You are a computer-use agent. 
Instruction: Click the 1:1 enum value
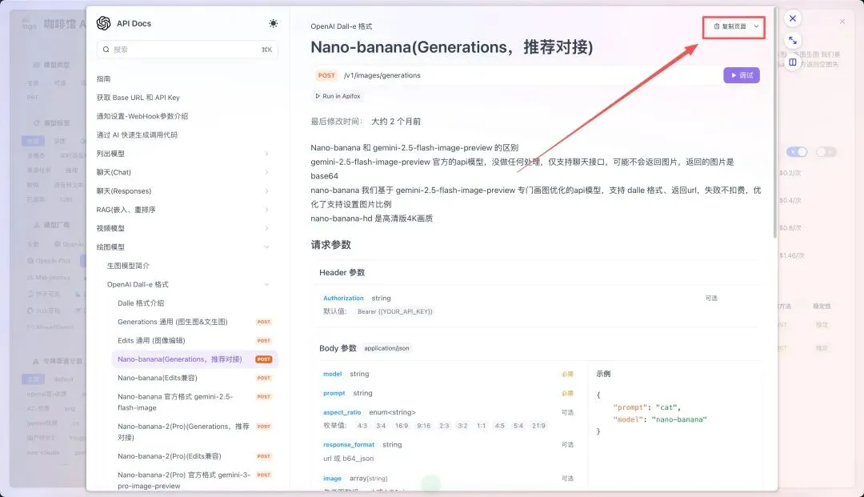coord(481,426)
